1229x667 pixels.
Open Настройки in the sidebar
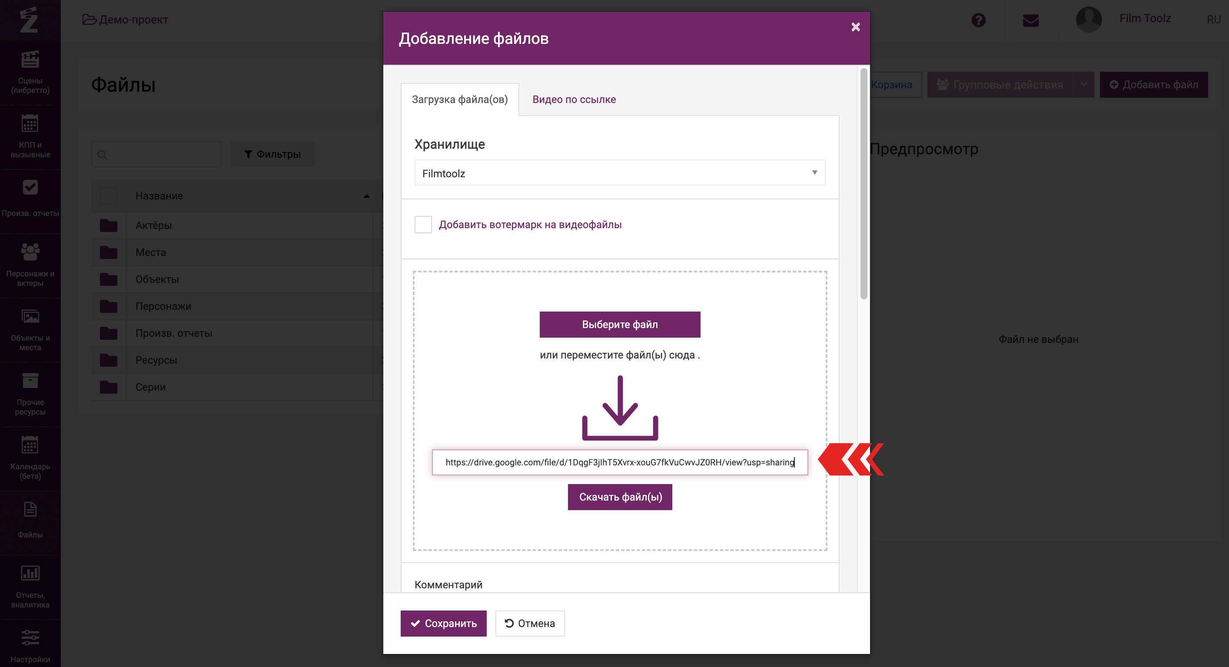point(30,644)
